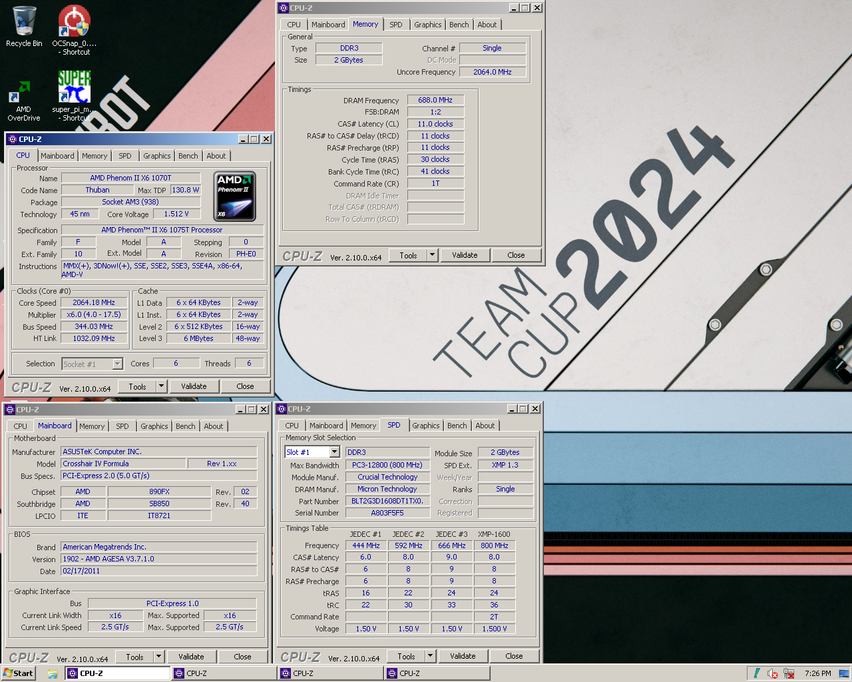Click the Socket AM3 (938) package field
The height and width of the screenshot is (682, 852).
pyautogui.click(x=130, y=202)
